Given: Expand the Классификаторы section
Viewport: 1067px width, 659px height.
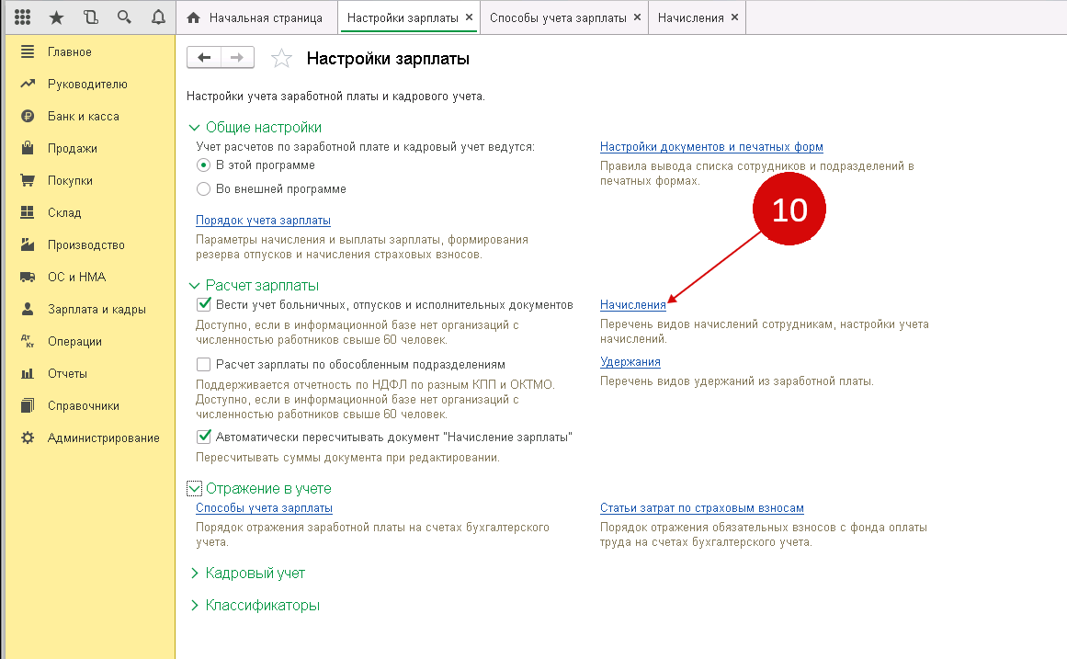Looking at the screenshot, I should (x=262, y=606).
